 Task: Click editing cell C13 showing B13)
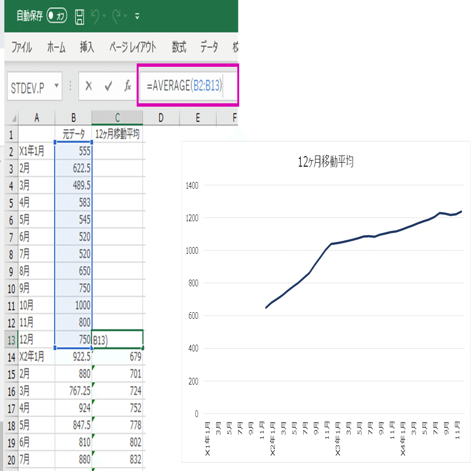click(117, 340)
